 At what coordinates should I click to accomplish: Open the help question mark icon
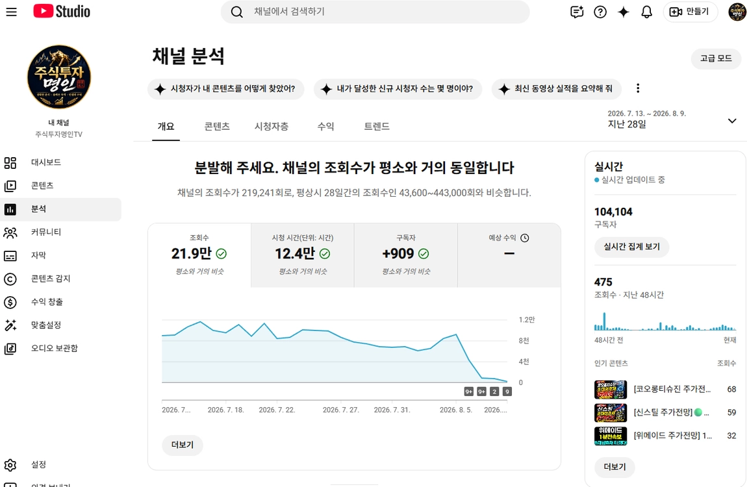point(600,12)
